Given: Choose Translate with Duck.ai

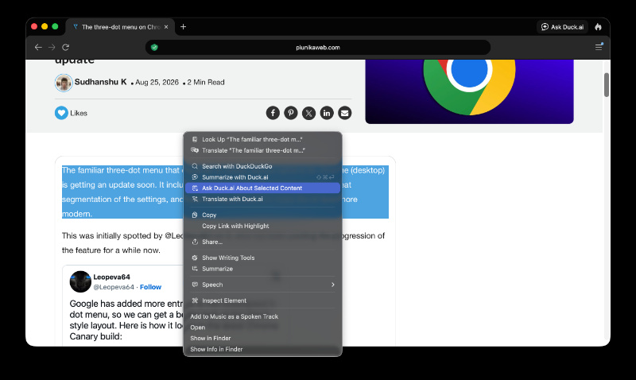Looking at the screenshot, I should pyautogui.click(x=262, y=199).
